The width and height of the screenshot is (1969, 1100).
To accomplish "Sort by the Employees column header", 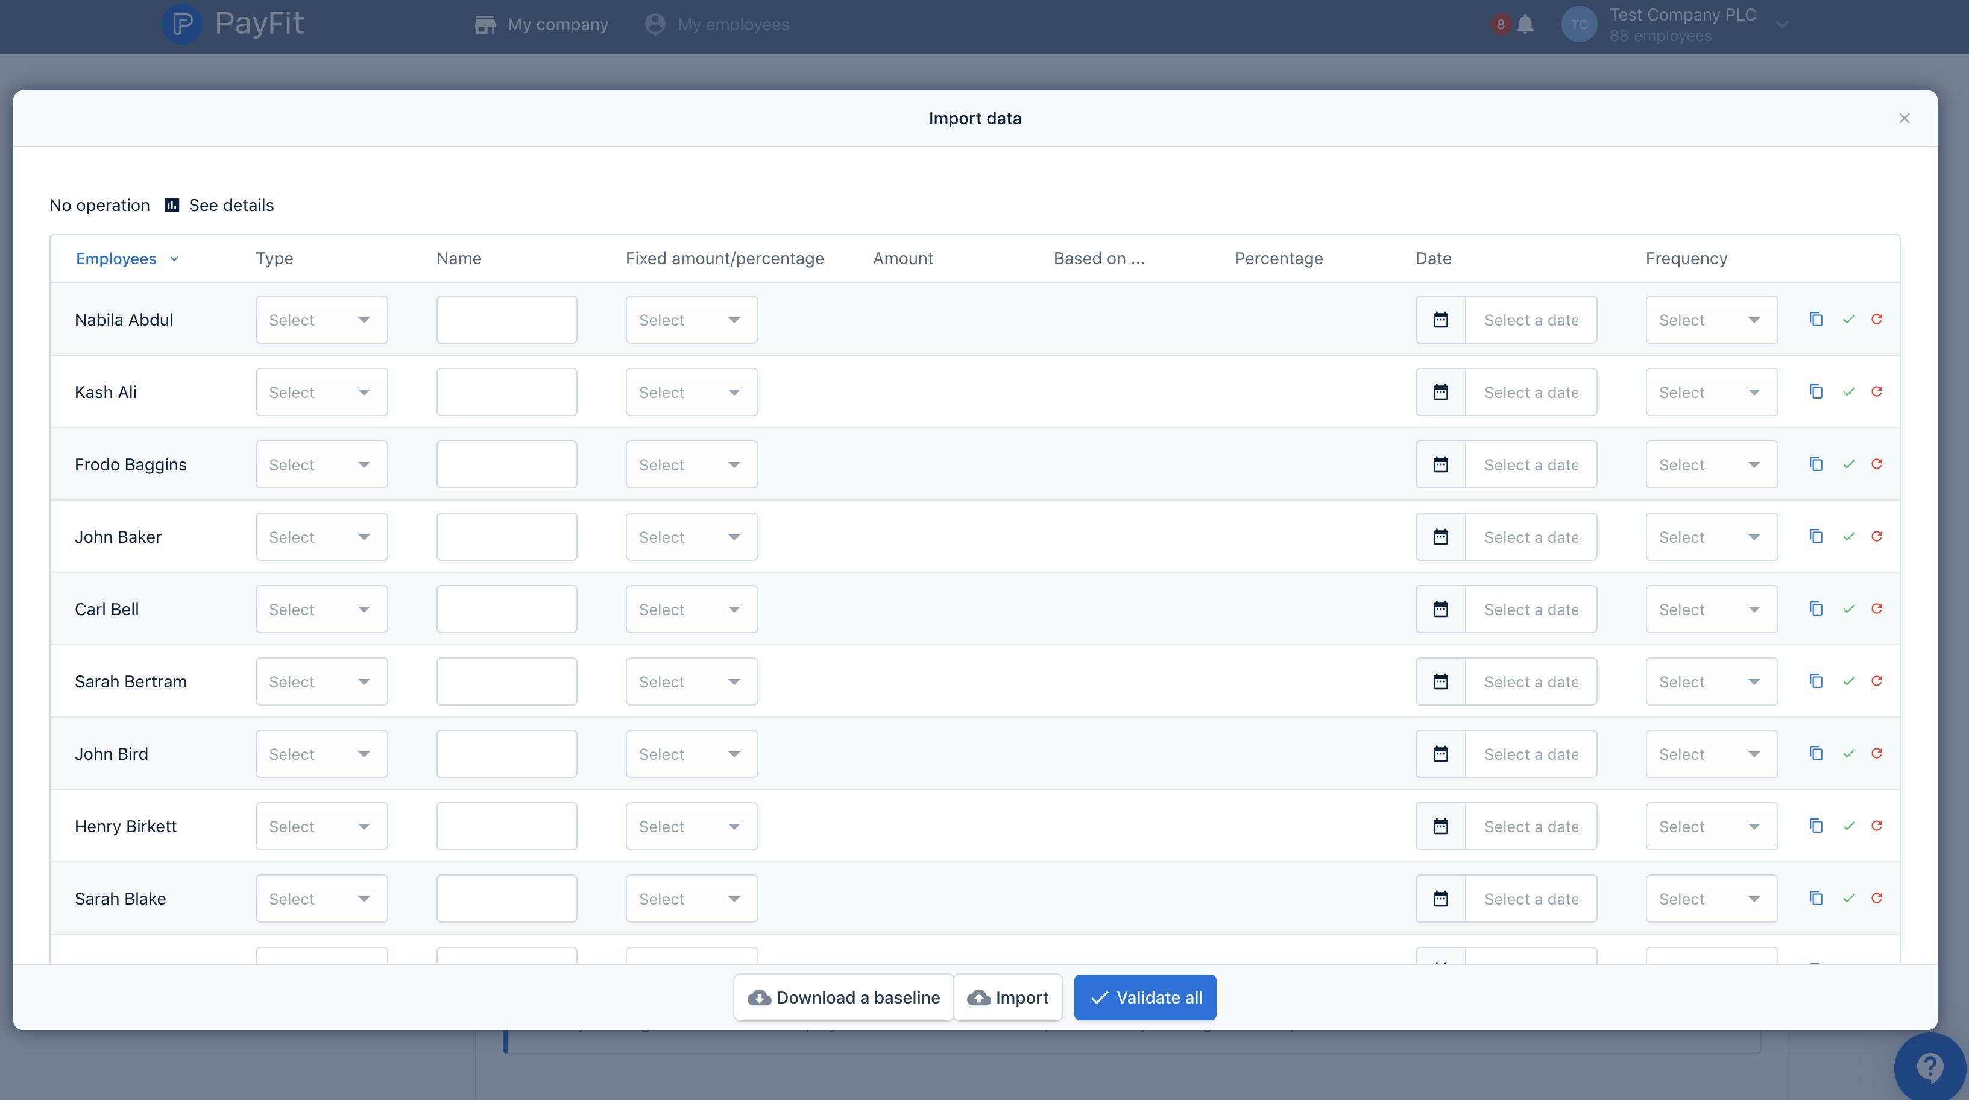I will tap(127, 258).
